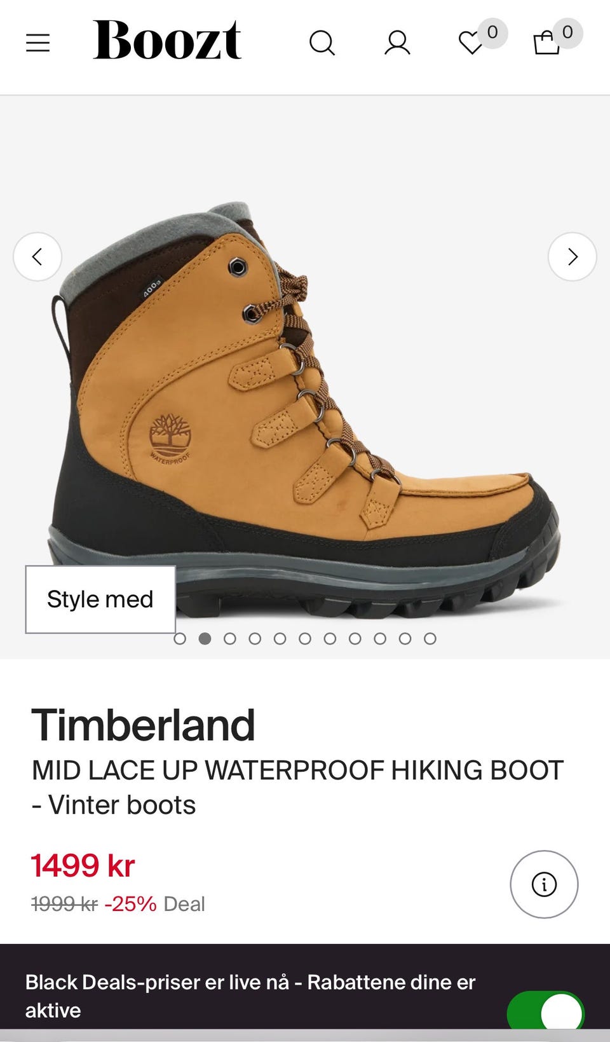Image resolution: width=610 pixels, height=1042 pixels.
Task: Open the wishlist heart icon
Action: [471, 43]
